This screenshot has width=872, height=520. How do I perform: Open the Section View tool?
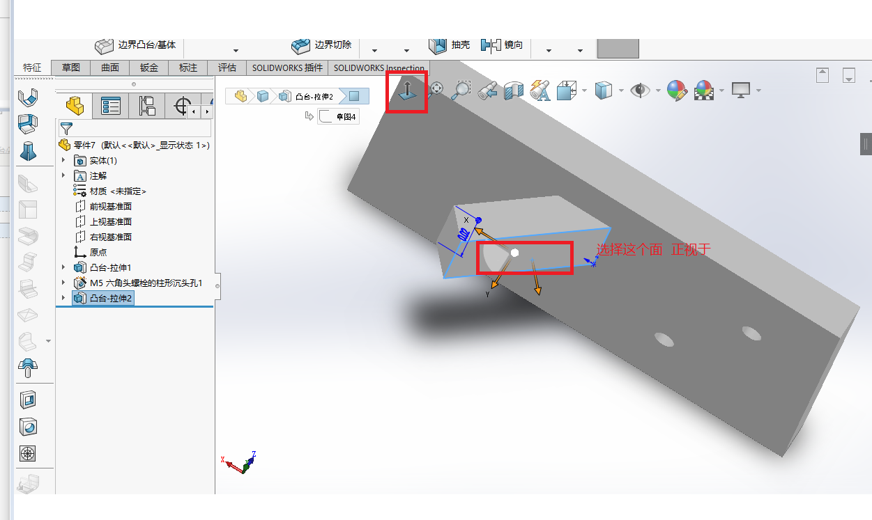tap(514, 90)
